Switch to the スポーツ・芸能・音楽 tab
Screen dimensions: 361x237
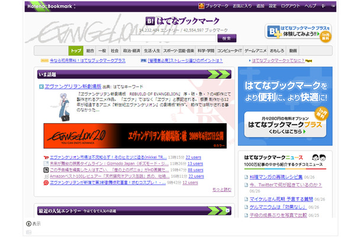(x=179, y=51)
